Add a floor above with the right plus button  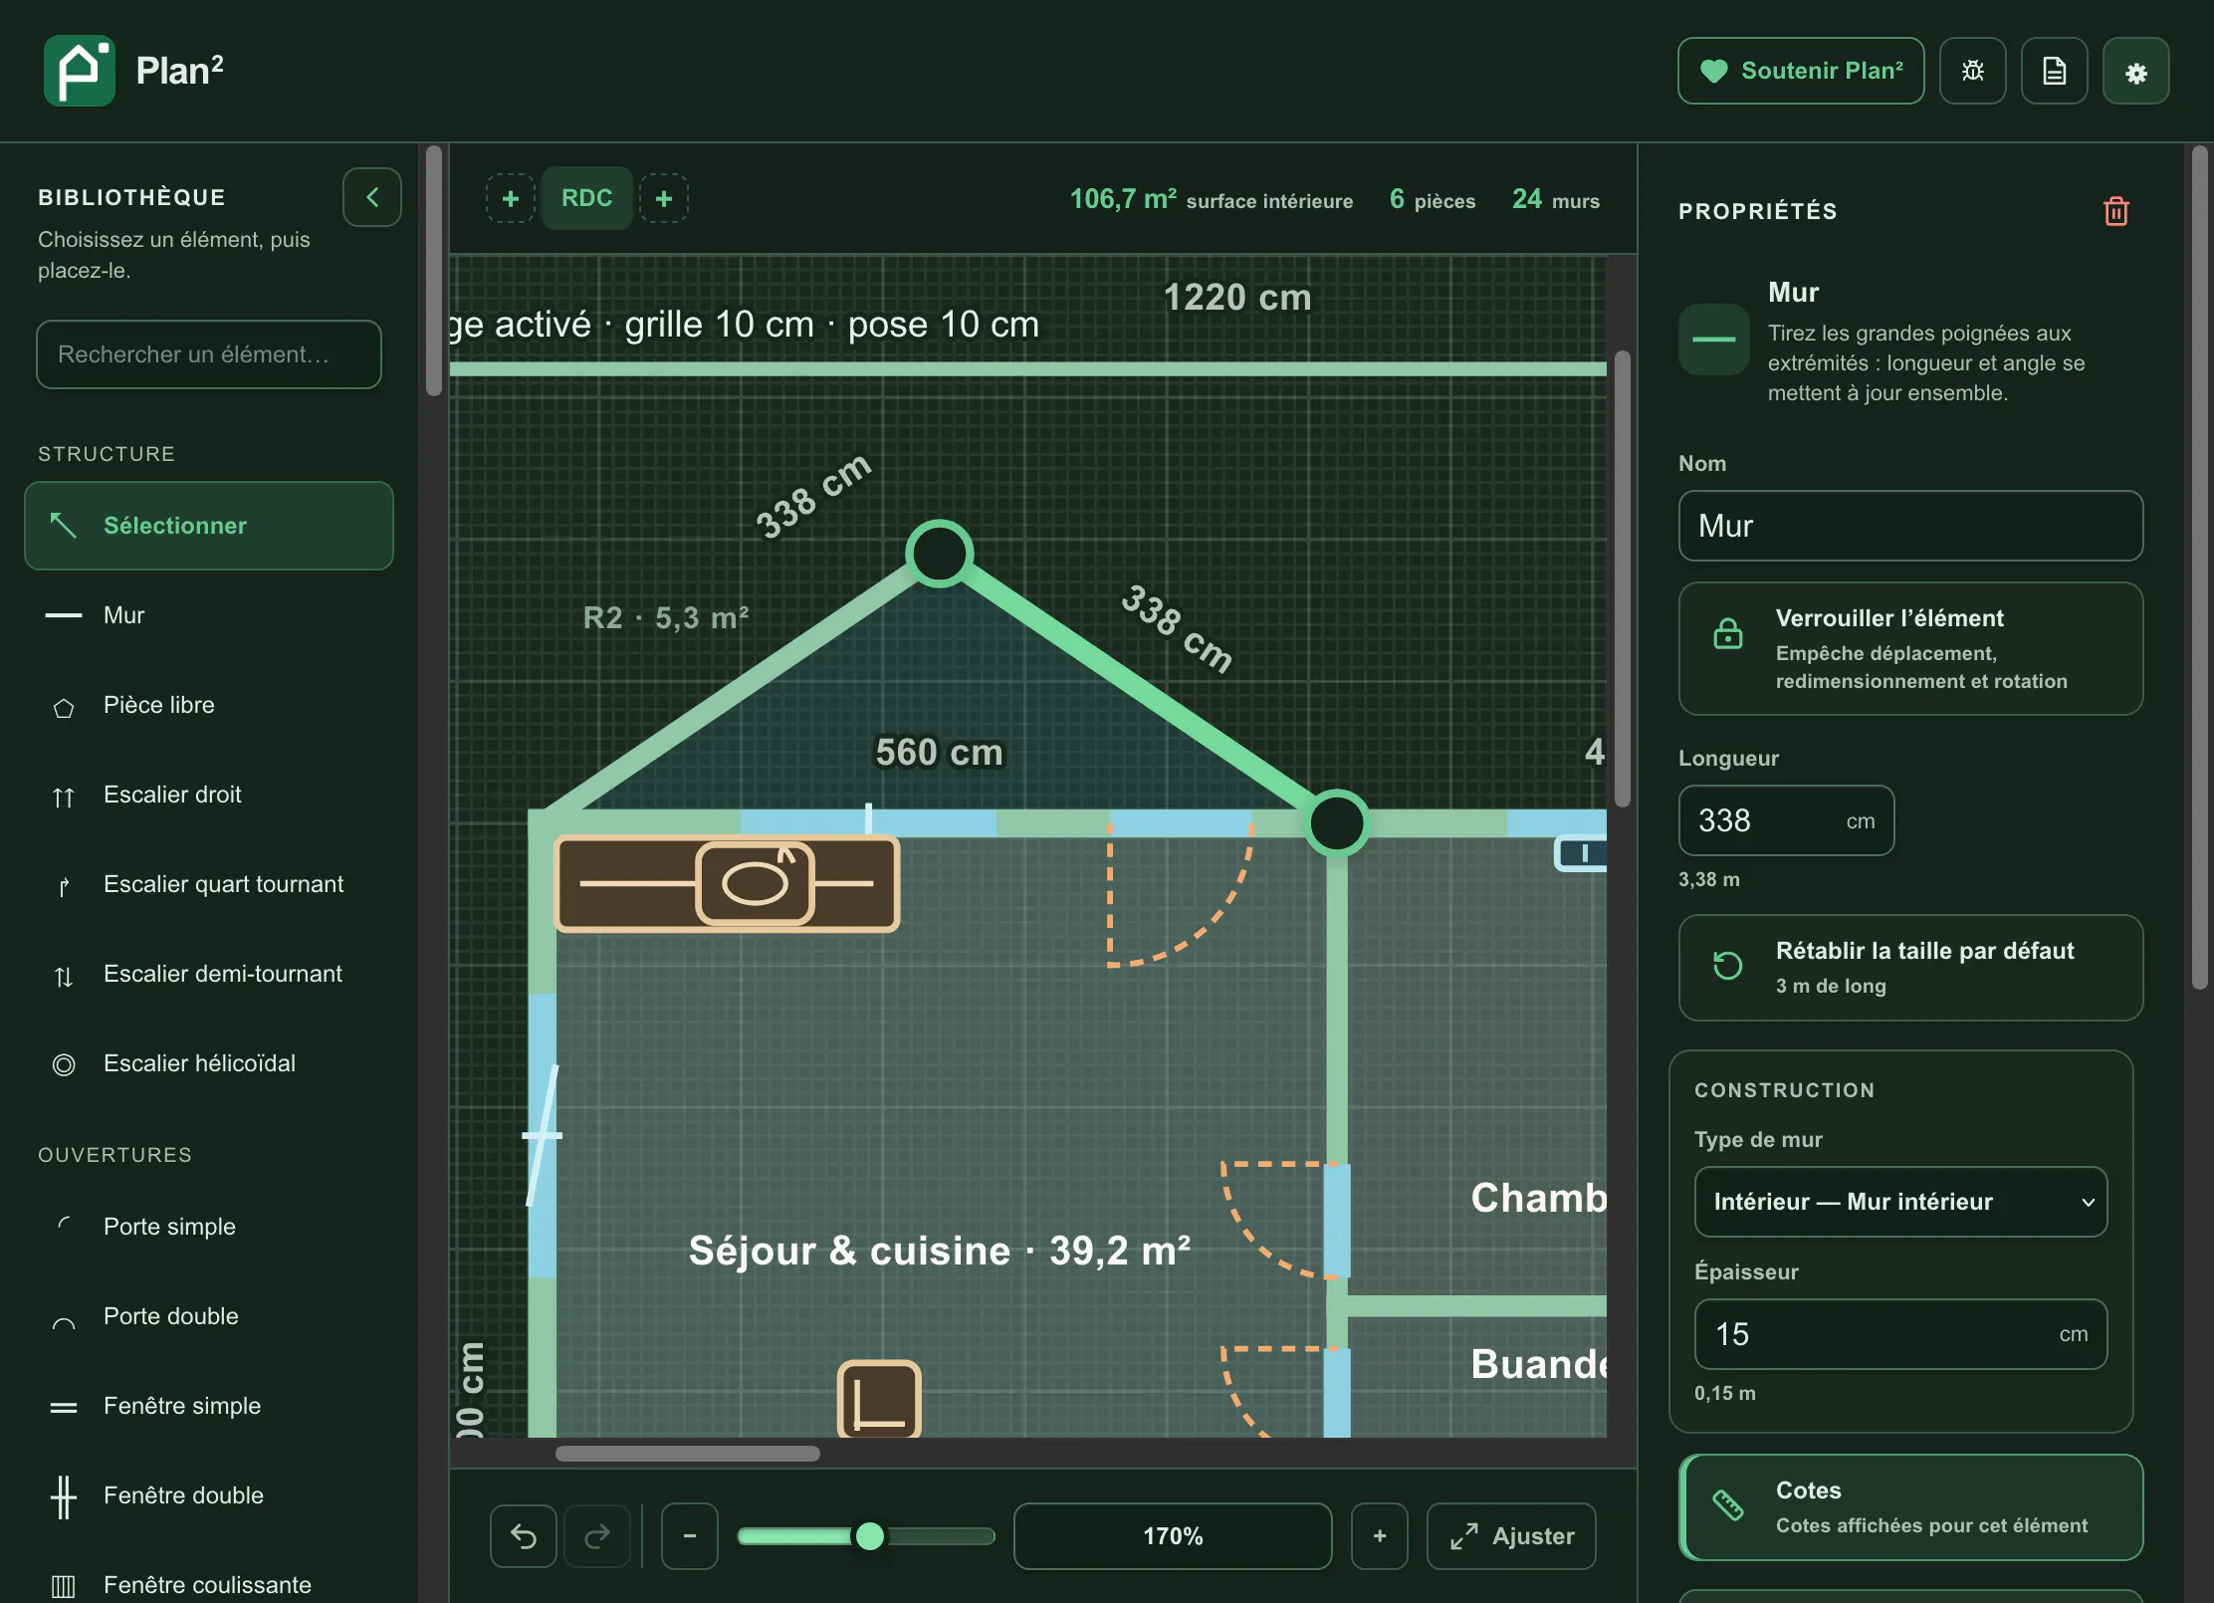pyautogui.click(x=664, y=198)
